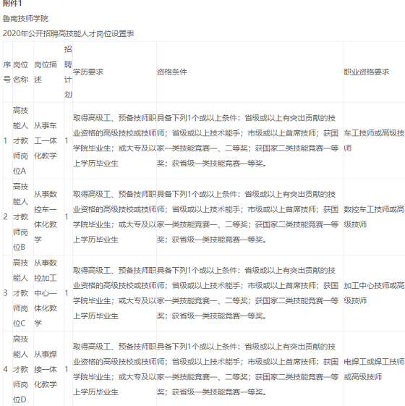Screen dimensions: 405x406
Task: Click the 鲁南技师学院 heading text
Action: point(25,18)
